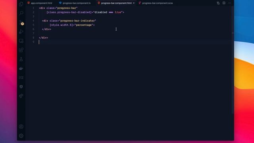Open the Live Share arrow icon

pos(21,96)
